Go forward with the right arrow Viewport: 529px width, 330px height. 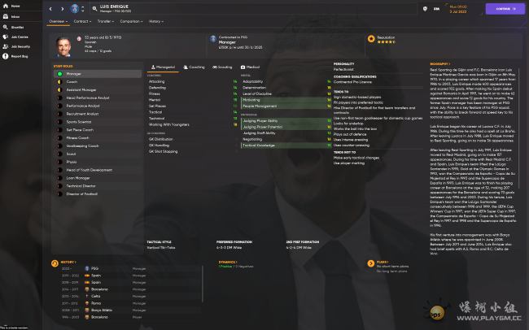(x=63, y=9)
